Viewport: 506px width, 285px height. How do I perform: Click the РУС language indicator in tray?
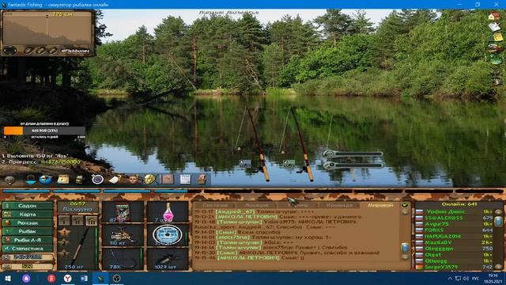(476, 278)
